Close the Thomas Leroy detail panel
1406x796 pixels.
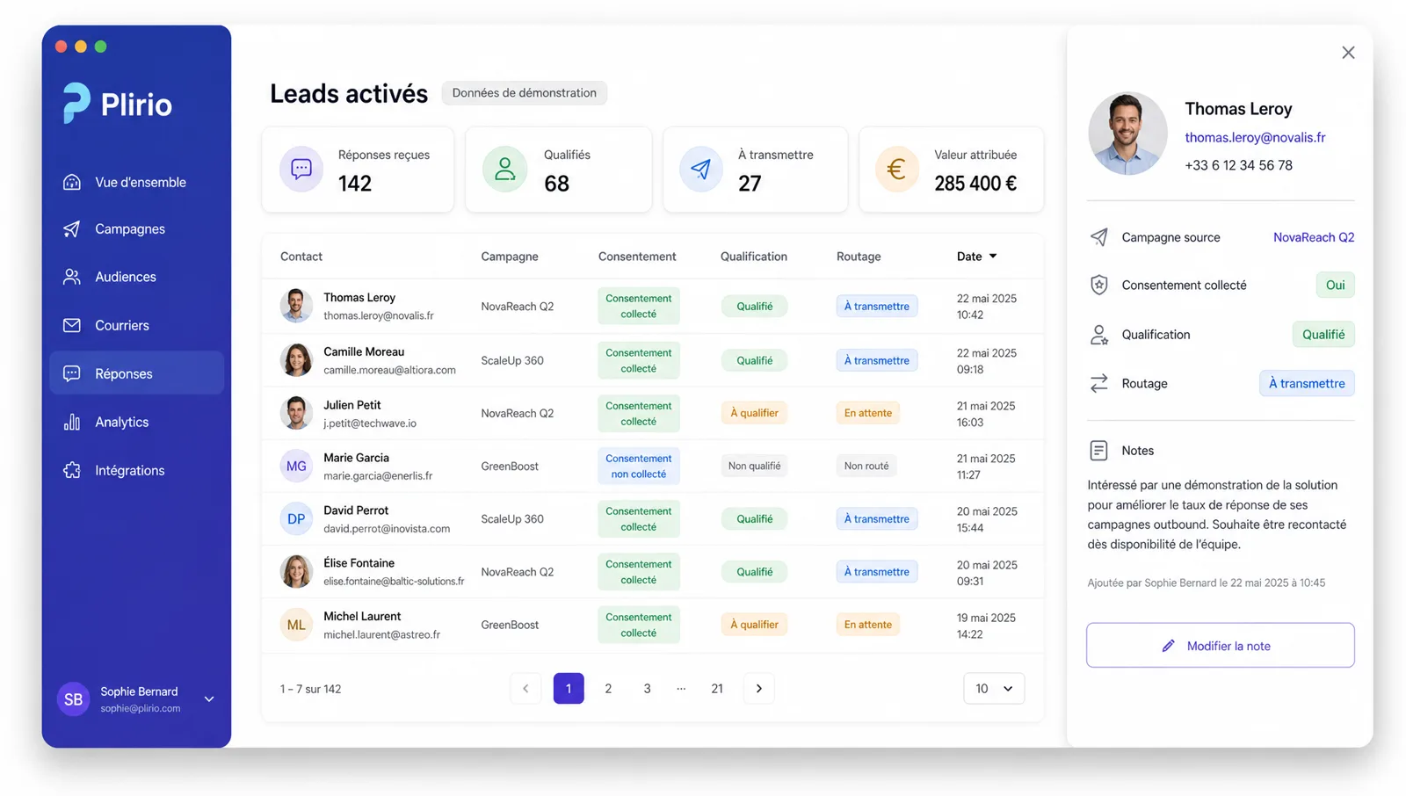pyautogui.click(x=1348, y=53)
